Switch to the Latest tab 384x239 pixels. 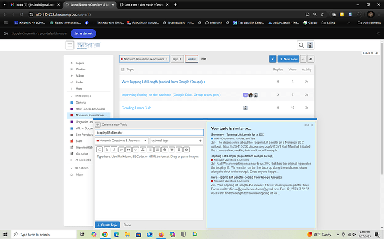click(x=191, y=59)
